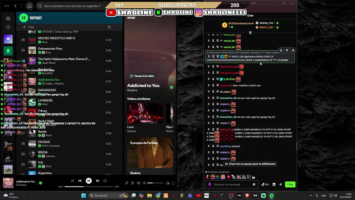Viewport: 355px width, 200px height.
Task: Open now-playing album cover thumbnail
Action: tap(8, 183)
